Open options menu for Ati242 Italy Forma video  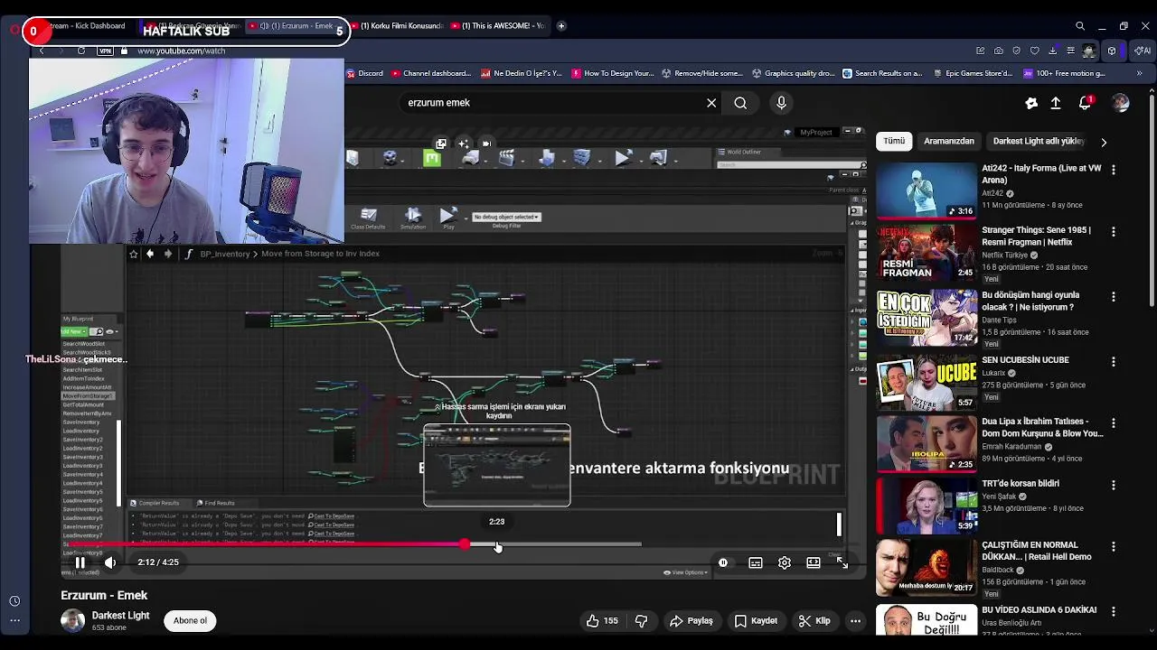pyautogui.click(x=1113, y=170)
